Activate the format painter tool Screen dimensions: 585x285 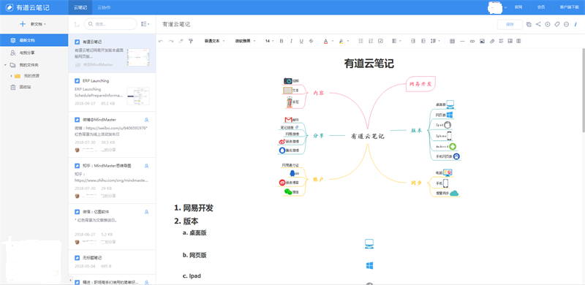tap(191, 41)
